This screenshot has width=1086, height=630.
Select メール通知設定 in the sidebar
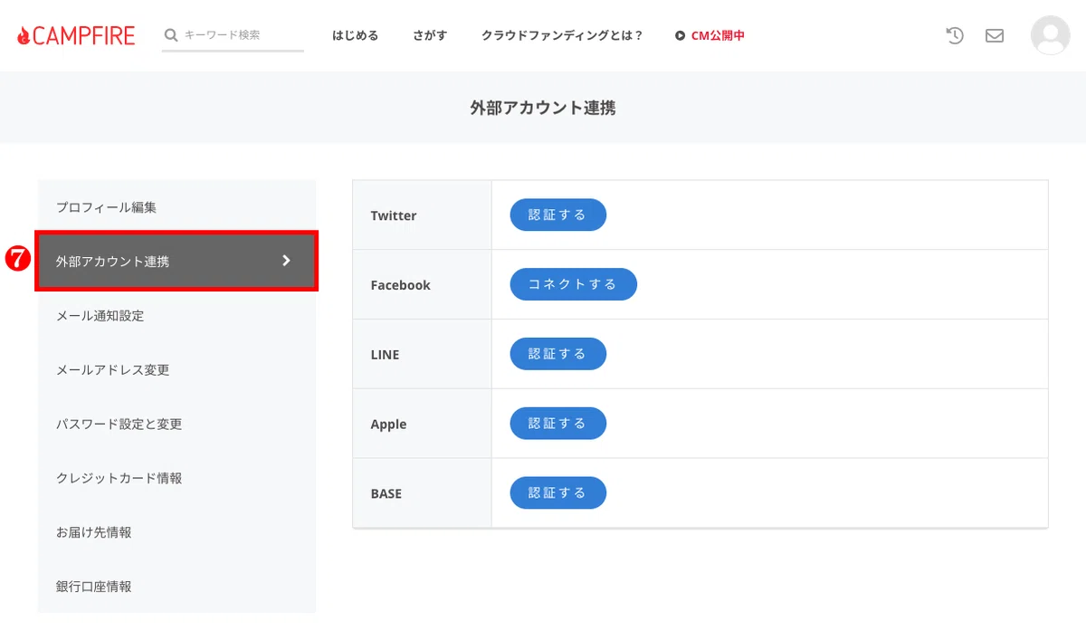point(176,316)
